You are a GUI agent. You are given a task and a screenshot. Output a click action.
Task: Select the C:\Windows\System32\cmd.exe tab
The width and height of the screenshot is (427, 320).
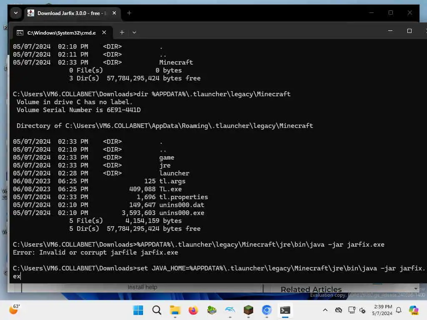(62, 32)
